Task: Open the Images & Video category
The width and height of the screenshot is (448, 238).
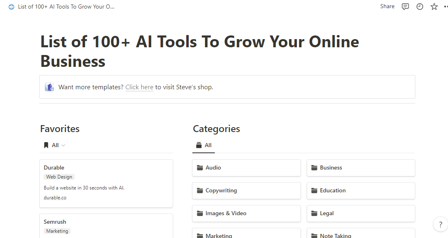Action: pyautogui.click(x=246, y=213)
